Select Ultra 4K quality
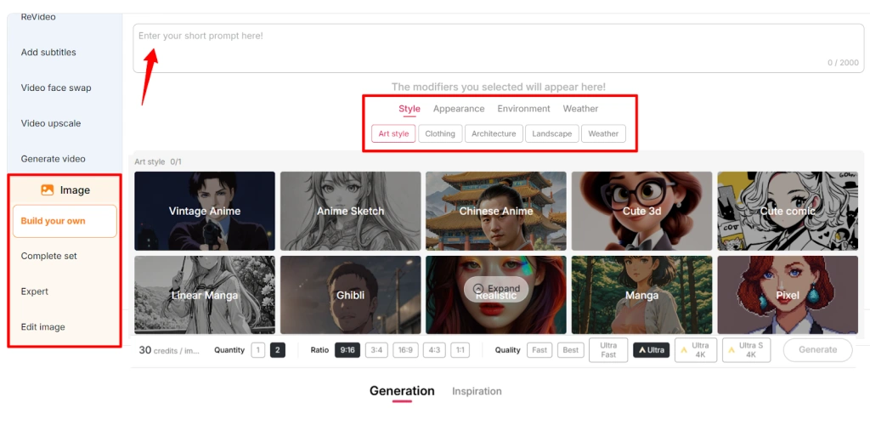 696,350
